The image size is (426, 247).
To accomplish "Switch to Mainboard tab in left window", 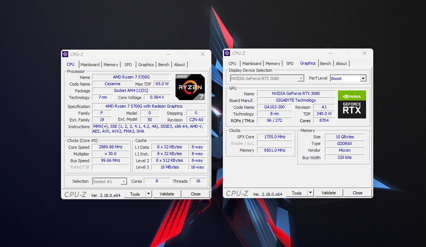I will (x=90, y=65).
